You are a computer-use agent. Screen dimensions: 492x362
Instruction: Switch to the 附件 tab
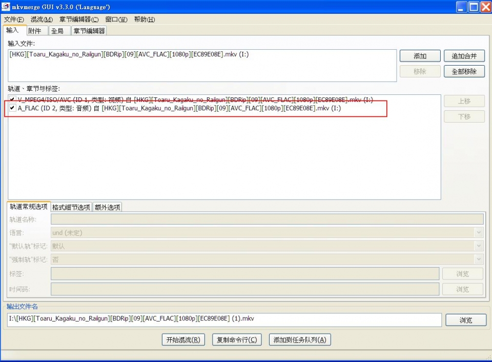[35, 31]
